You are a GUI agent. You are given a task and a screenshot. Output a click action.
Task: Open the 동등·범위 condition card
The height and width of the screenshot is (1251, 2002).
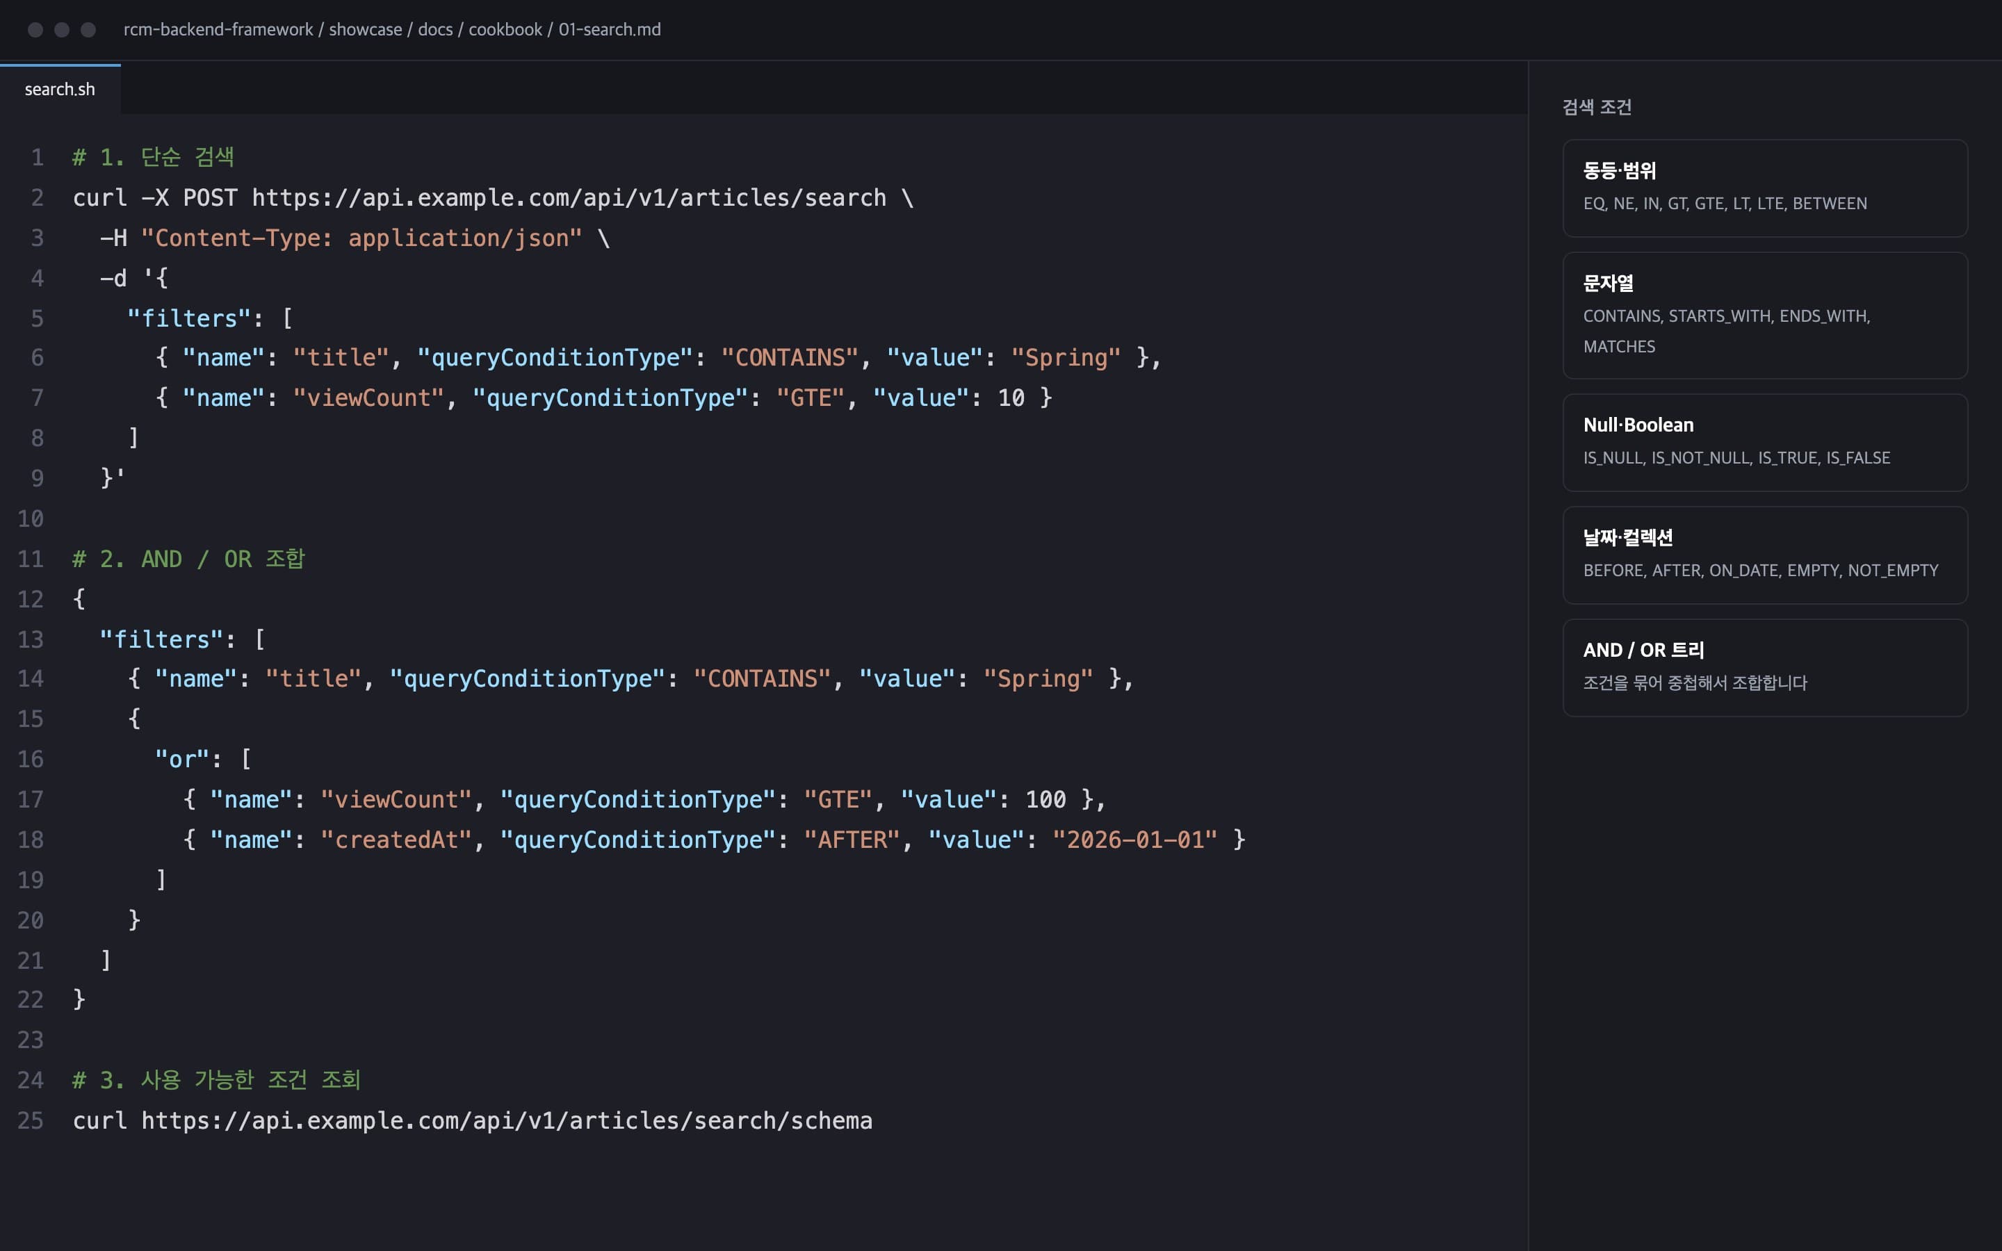(x=1764, y=188)
